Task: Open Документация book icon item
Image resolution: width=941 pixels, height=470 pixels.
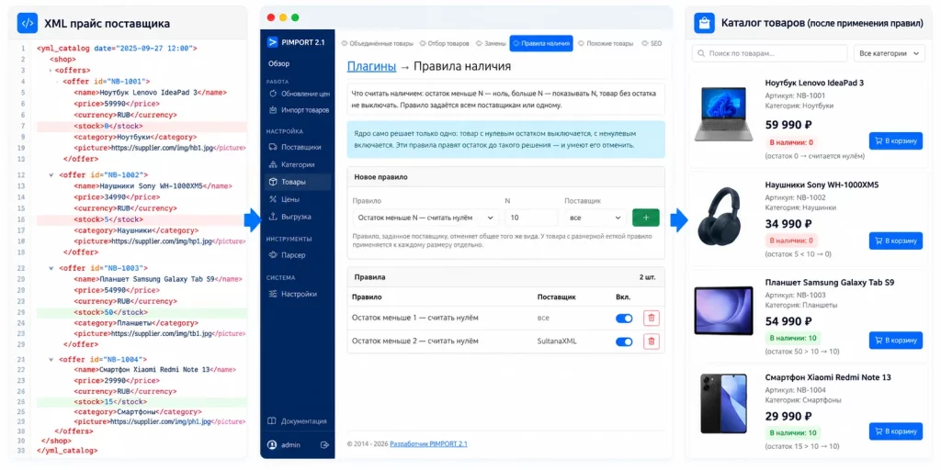Action: coord(299,420)
